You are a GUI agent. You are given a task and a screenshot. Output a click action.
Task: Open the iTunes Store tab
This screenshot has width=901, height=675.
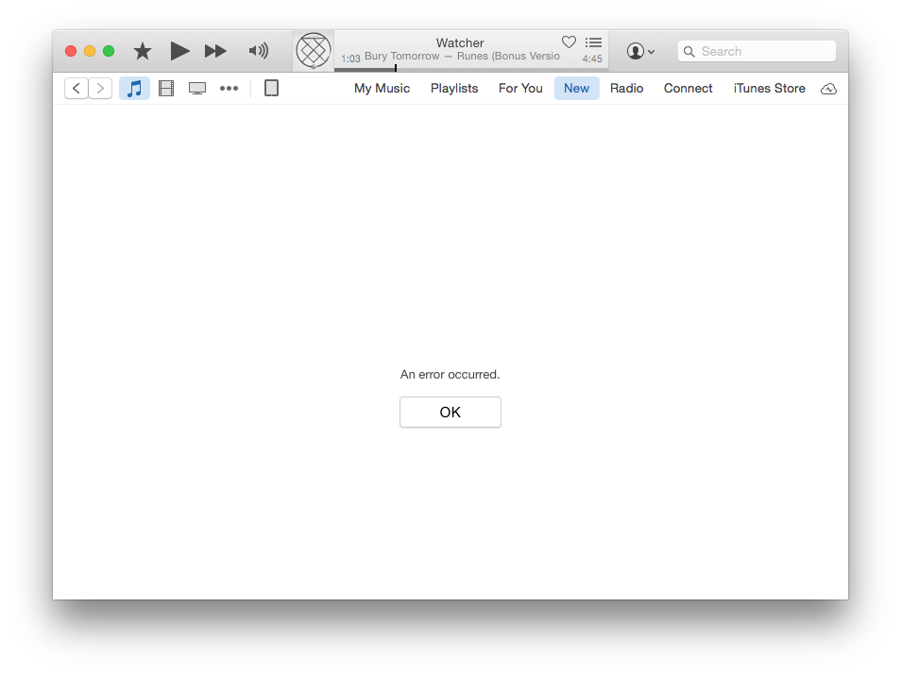click(x=769, y=89)
